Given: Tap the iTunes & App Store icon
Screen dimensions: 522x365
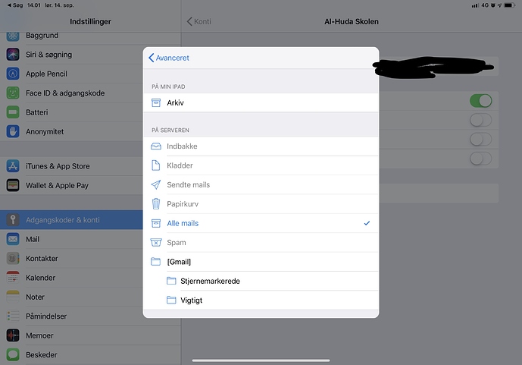Looking at the screenshot, I should pyautogui.click(x=13, y=166).
